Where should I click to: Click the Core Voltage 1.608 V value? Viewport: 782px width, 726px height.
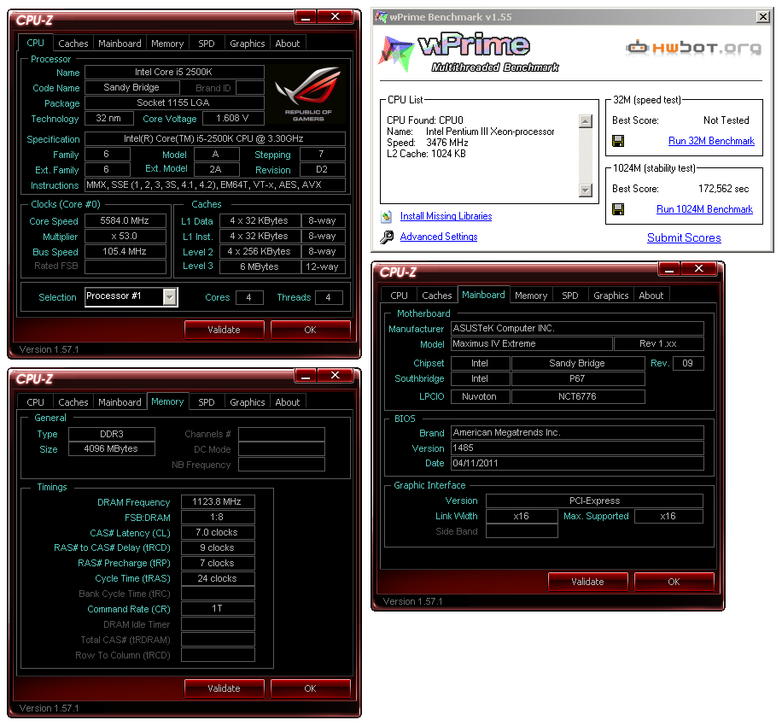click(232, 118)
